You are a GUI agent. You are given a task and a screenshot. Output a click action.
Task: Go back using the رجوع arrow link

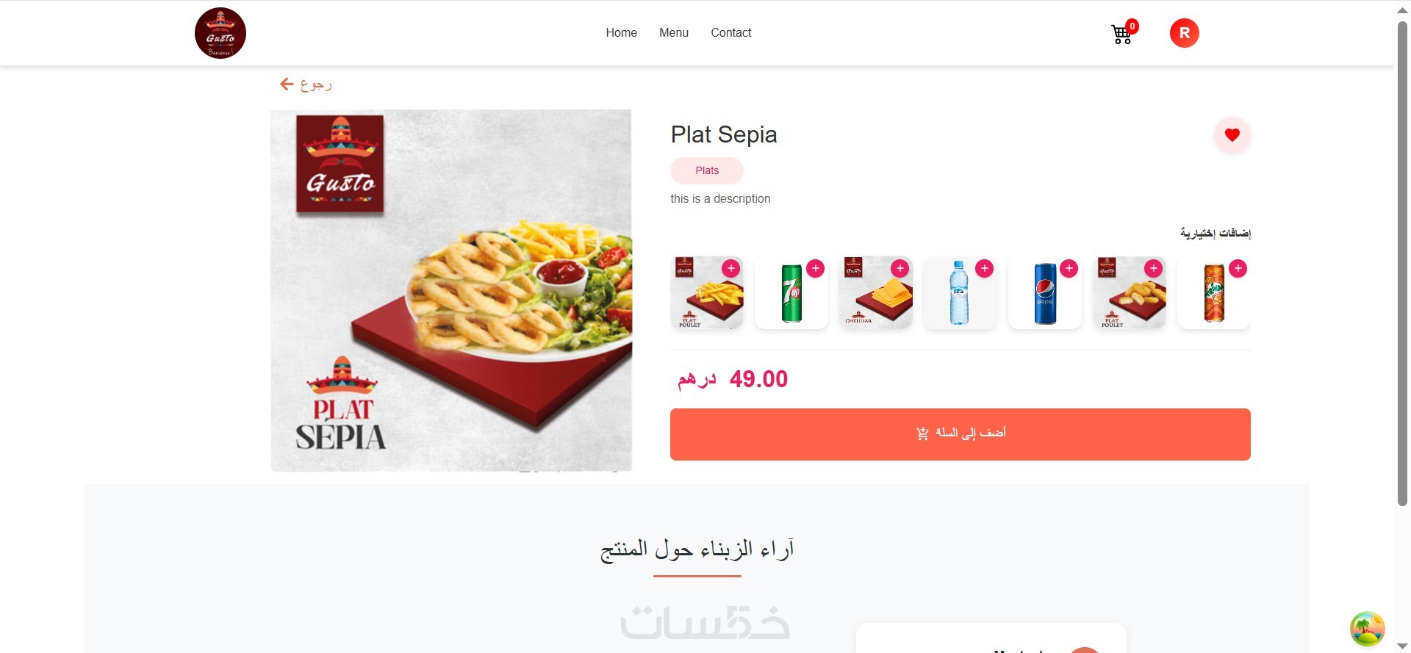(306, 85)
